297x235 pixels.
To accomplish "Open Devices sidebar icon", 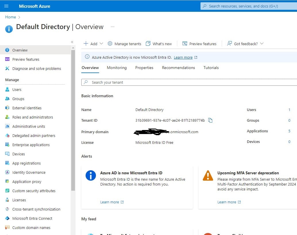I will (x=7, y=154).
